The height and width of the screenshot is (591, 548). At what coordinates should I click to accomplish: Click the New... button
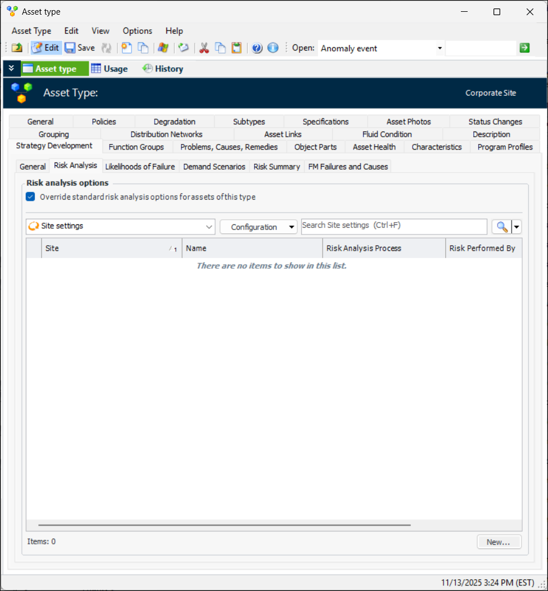tap(499, 542)
